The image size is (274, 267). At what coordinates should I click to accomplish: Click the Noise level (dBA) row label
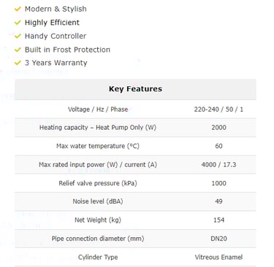pos(98,201)
